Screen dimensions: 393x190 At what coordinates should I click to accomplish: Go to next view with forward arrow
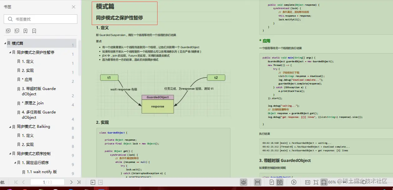tap(100, 182)
